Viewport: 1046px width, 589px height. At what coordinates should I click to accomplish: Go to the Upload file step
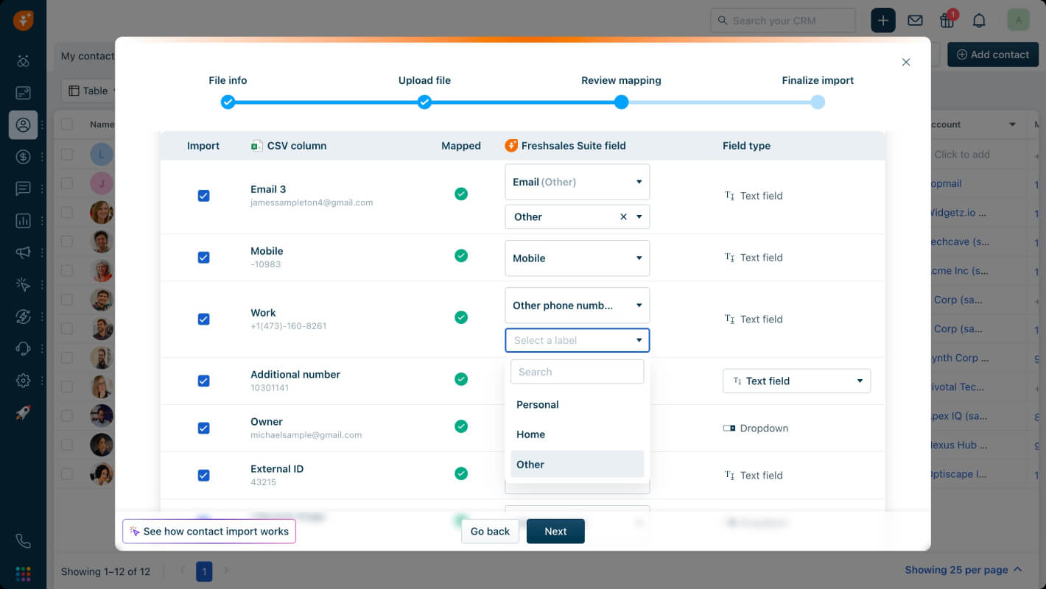(424, 102)
